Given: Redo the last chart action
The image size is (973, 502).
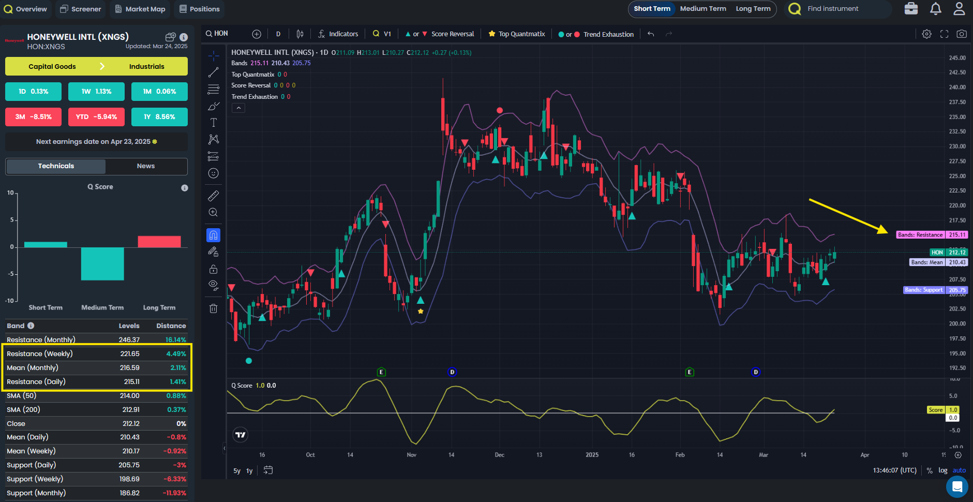Looking at the screenshot, I should tap(669, 34).
